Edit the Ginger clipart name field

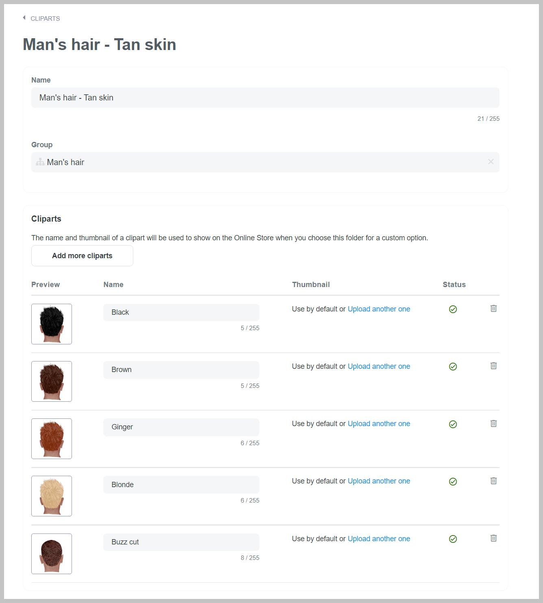[x=181, y=427]
